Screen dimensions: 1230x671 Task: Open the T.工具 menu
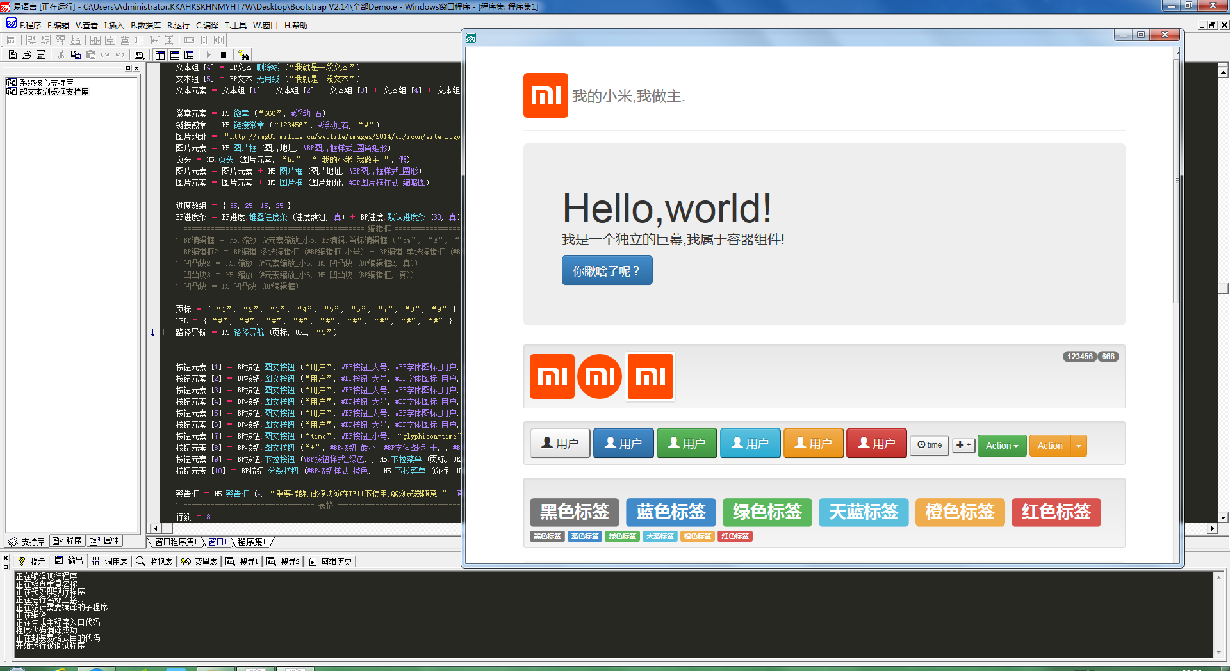(x=236, y=26)
